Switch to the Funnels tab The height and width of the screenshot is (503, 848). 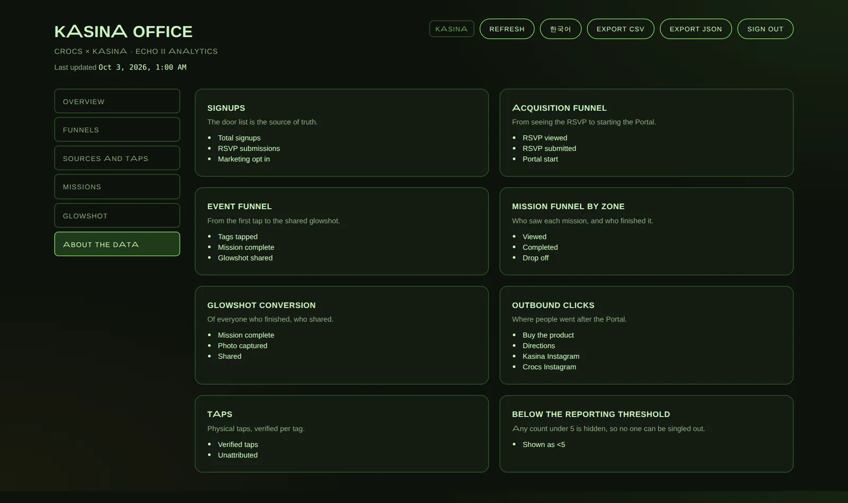tap(117, 130)
